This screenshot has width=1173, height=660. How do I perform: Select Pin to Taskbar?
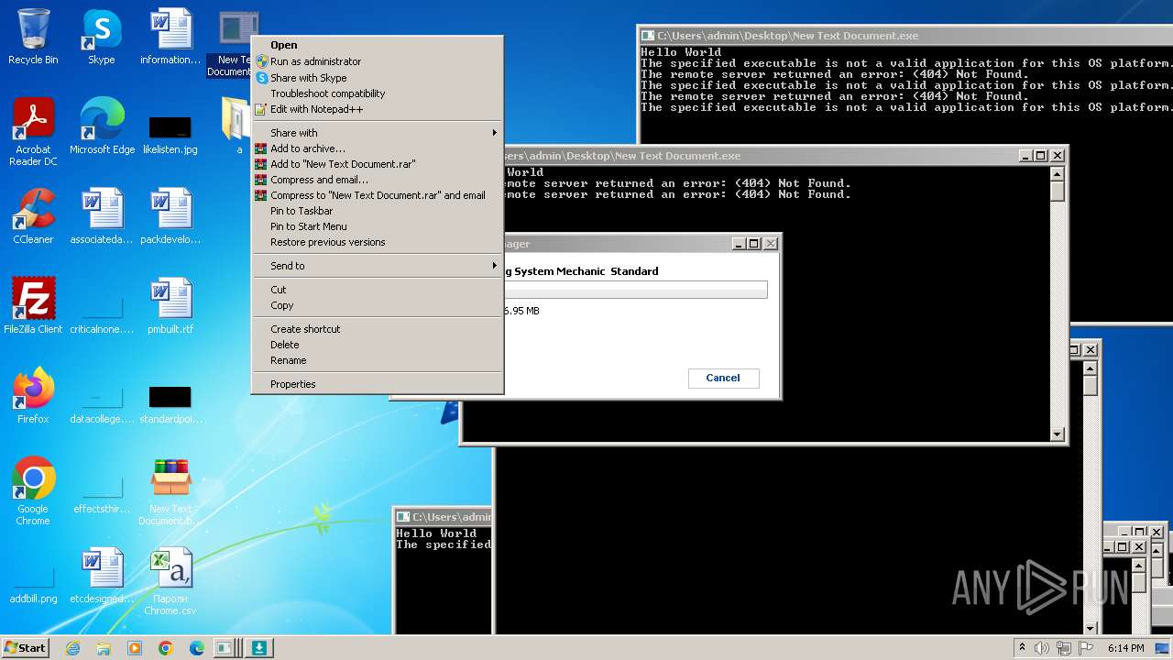click(x=378, y=211)
